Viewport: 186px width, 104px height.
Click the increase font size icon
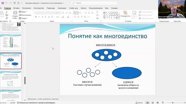63,13
